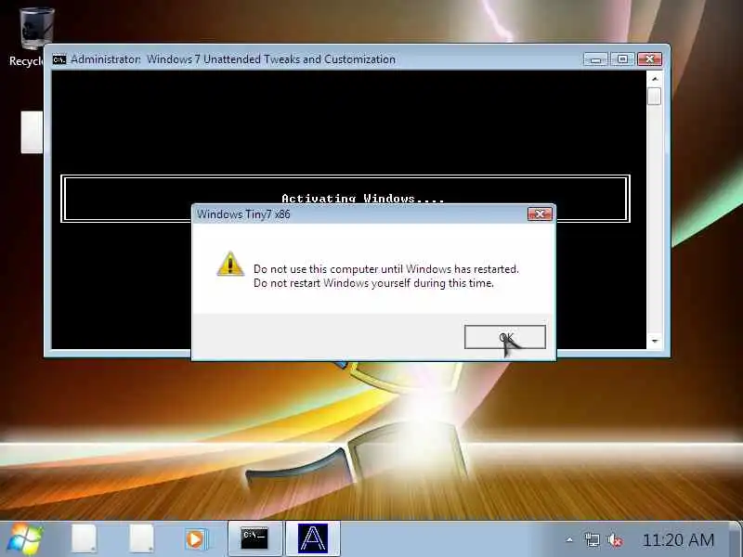Open the clock showing 11:20 AM

coord(678,539)
